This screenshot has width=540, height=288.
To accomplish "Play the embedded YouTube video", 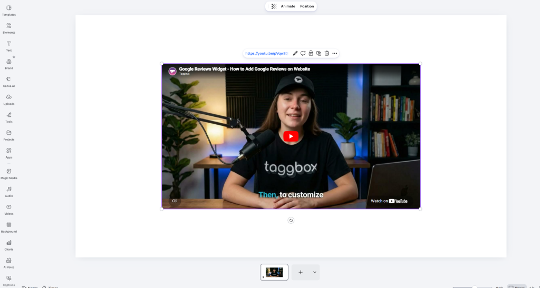I will [291, 136].
